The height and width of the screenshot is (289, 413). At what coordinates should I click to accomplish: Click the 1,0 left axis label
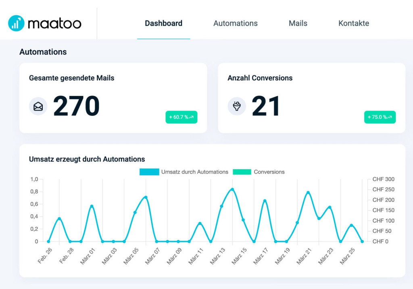(x=34, y=179)
